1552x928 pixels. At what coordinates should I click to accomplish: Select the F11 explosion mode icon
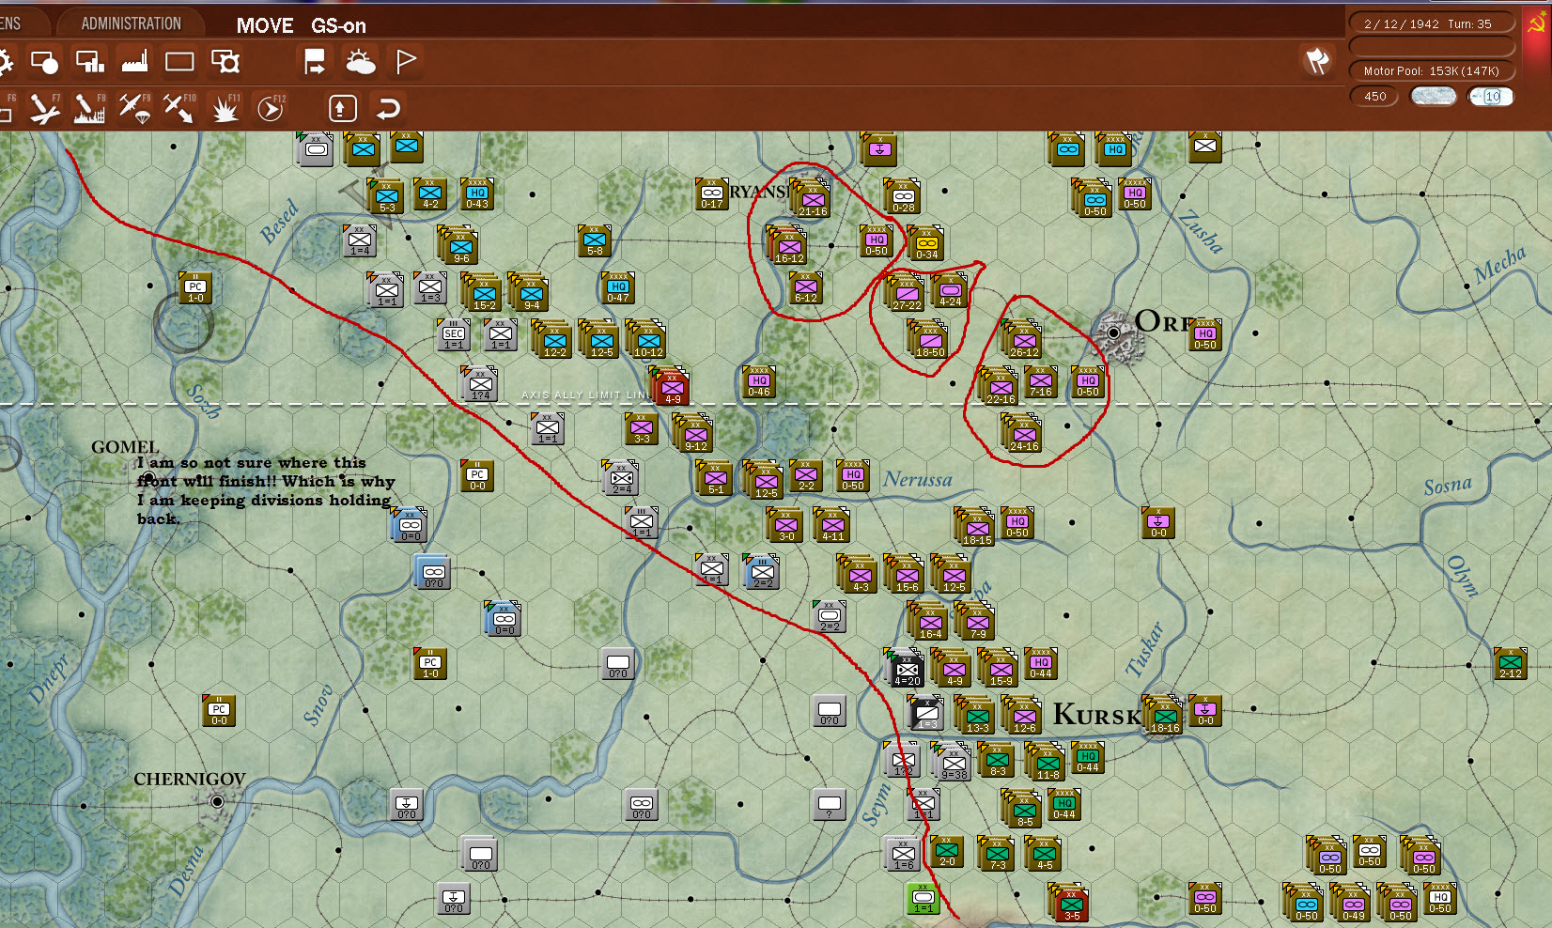pos(225,108)
